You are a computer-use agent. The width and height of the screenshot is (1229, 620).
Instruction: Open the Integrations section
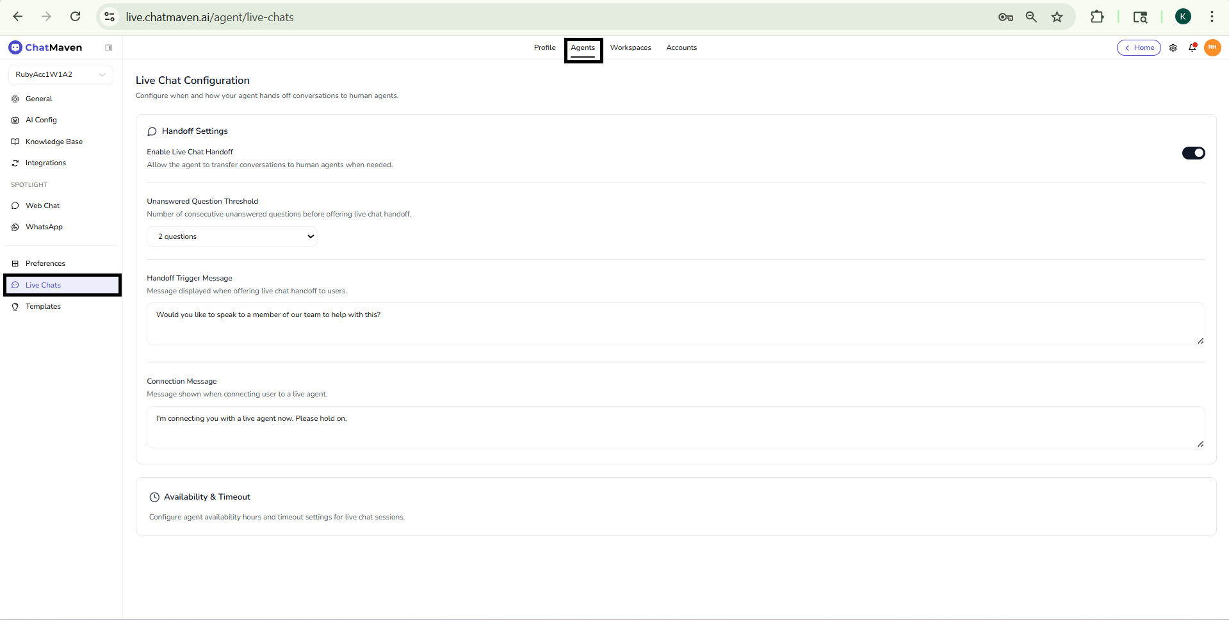click(45, 163)
